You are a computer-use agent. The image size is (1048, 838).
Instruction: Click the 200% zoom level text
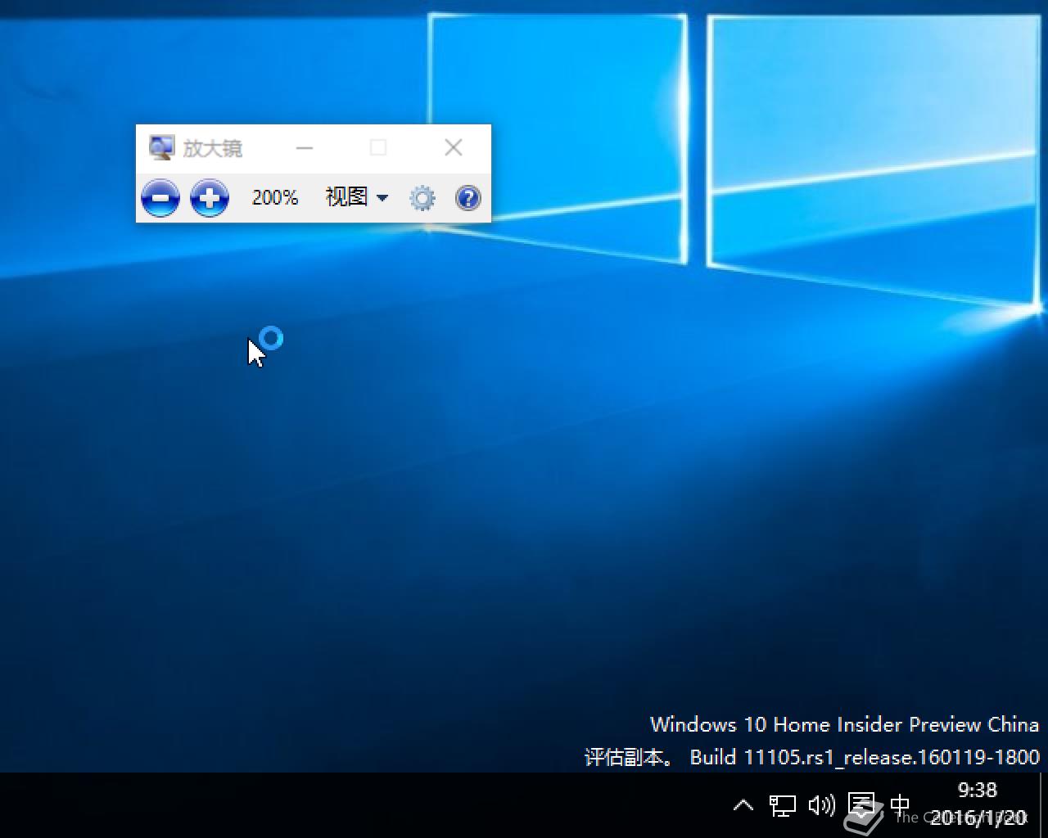275,197
